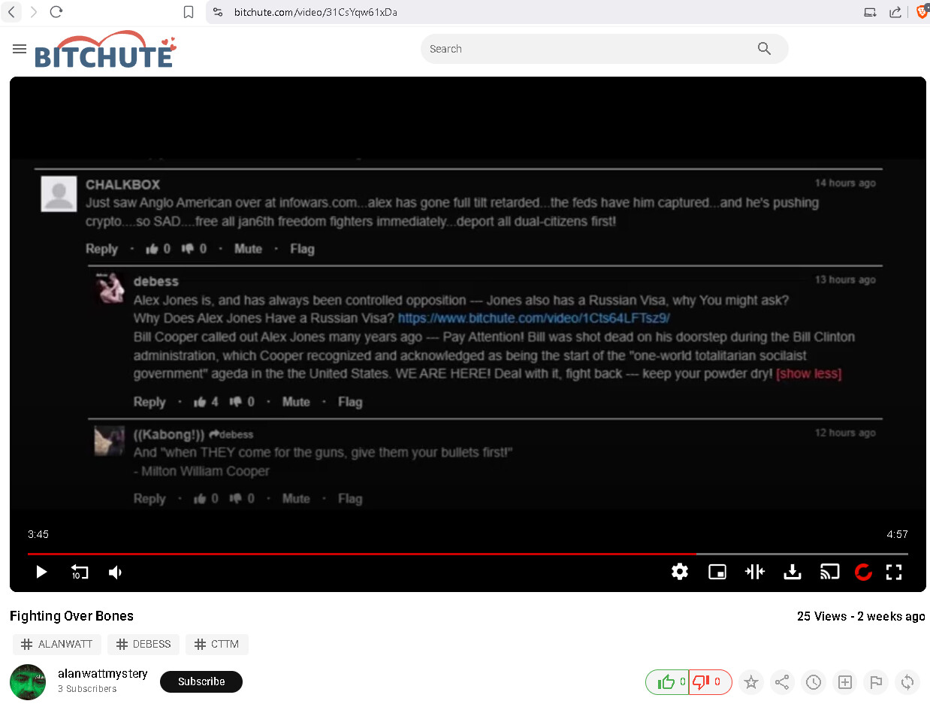The image size is (930, 713).
Task: Subscribe to the alanwattmystery channel
Action: (201, 681)
